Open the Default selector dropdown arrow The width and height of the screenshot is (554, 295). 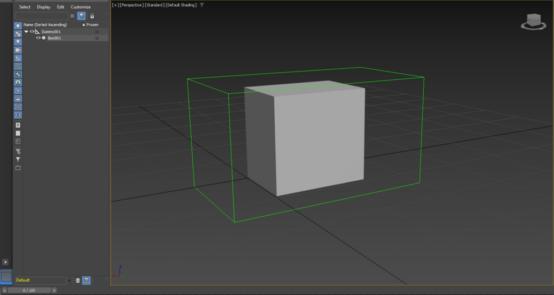pos(69,281)
